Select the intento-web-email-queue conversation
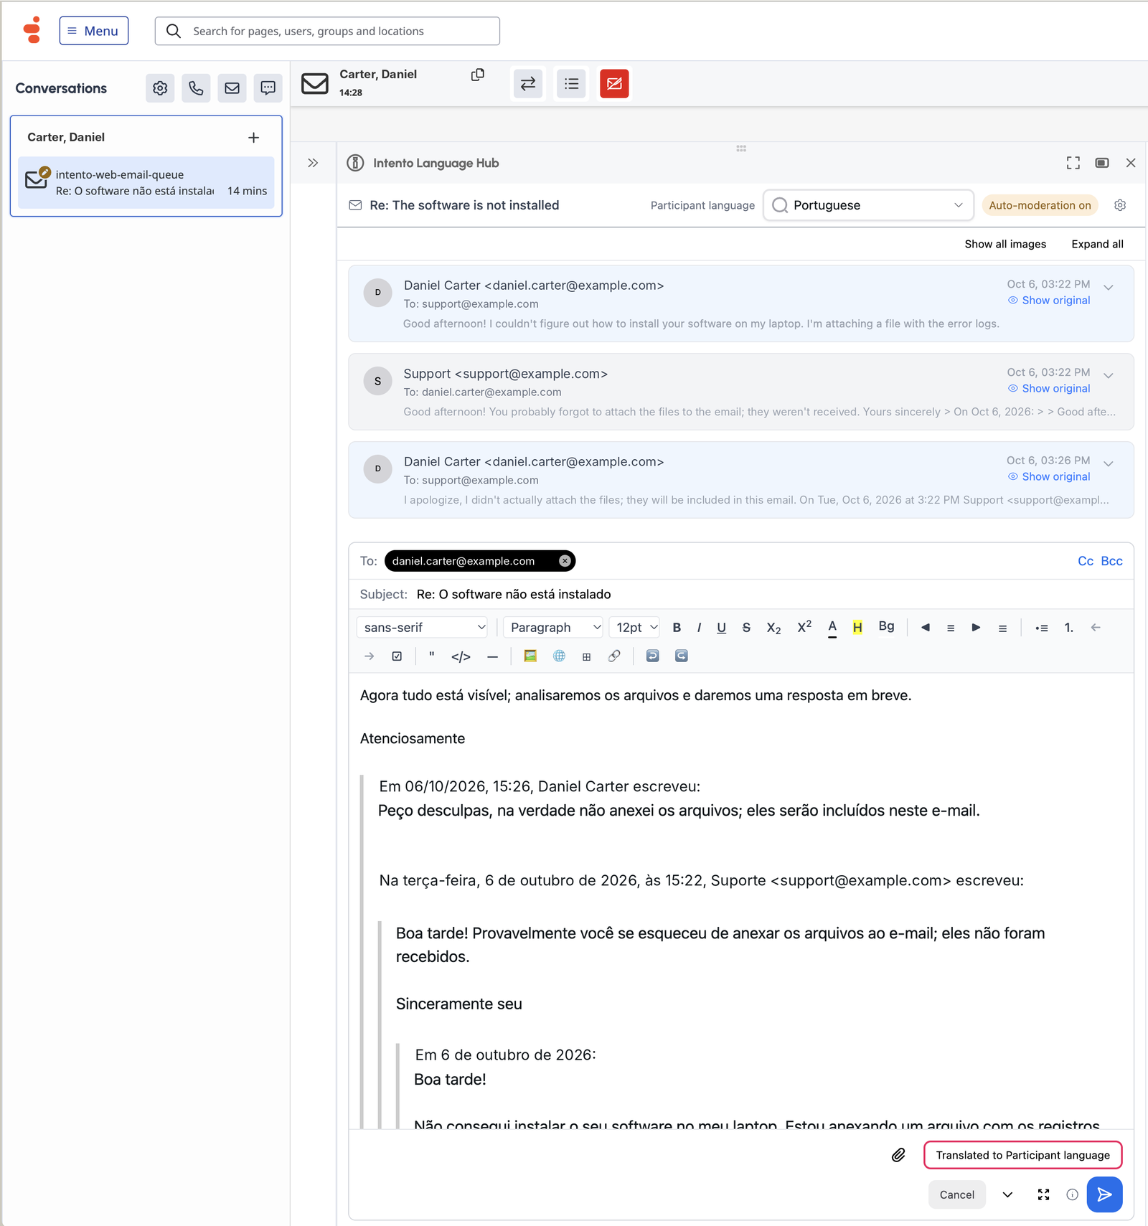1148x1226 pixels. pyautogui.click(x=146, y=183)
